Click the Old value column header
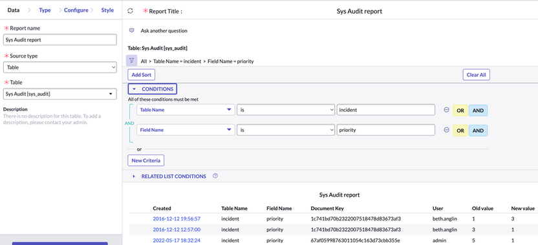The width and height of the screenshot is (538, 245). pos(483,208)
